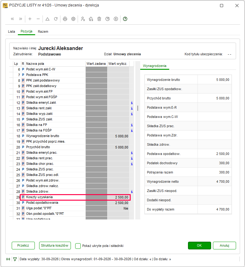
Task: Select the Koszty uzyskania row
Action: [x=72, y=197]
